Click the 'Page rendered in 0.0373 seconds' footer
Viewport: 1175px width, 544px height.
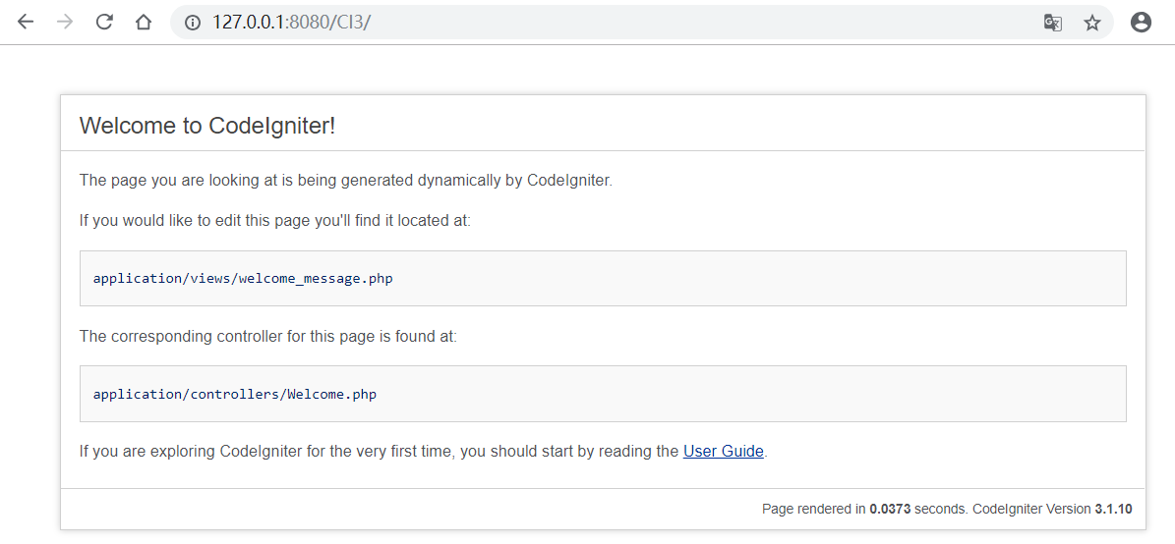(947, 509)
